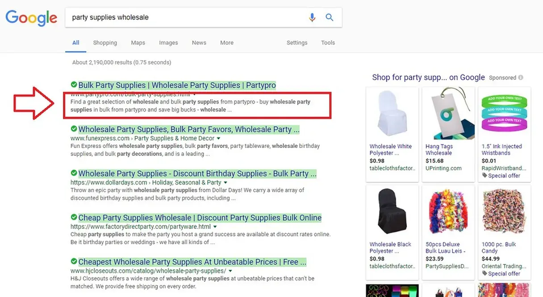
Task: Open the Cheapest Wholesale Party Supplies result
Action: 192,262
